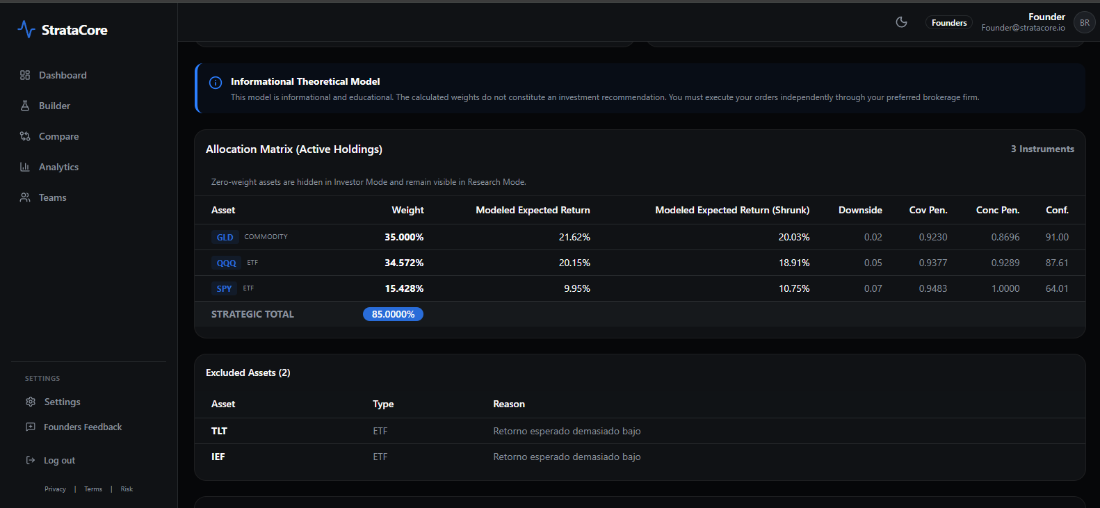Click the Conc Pen. column header
The width and height of the screenshot is (1100, 508).
[998, 210]
